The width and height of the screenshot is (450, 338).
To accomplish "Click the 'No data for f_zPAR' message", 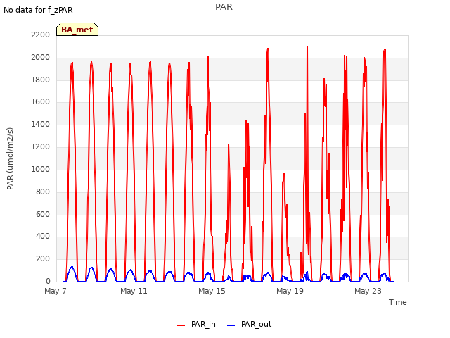I will click(38, 10).
